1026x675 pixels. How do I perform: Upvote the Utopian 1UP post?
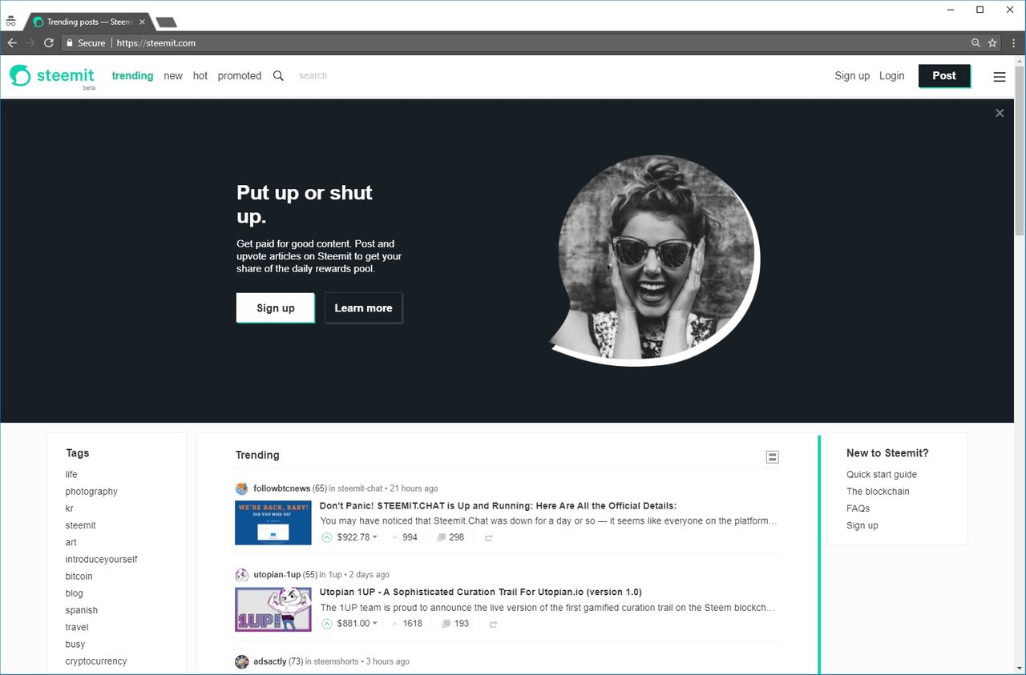click(x=326, y=624)
